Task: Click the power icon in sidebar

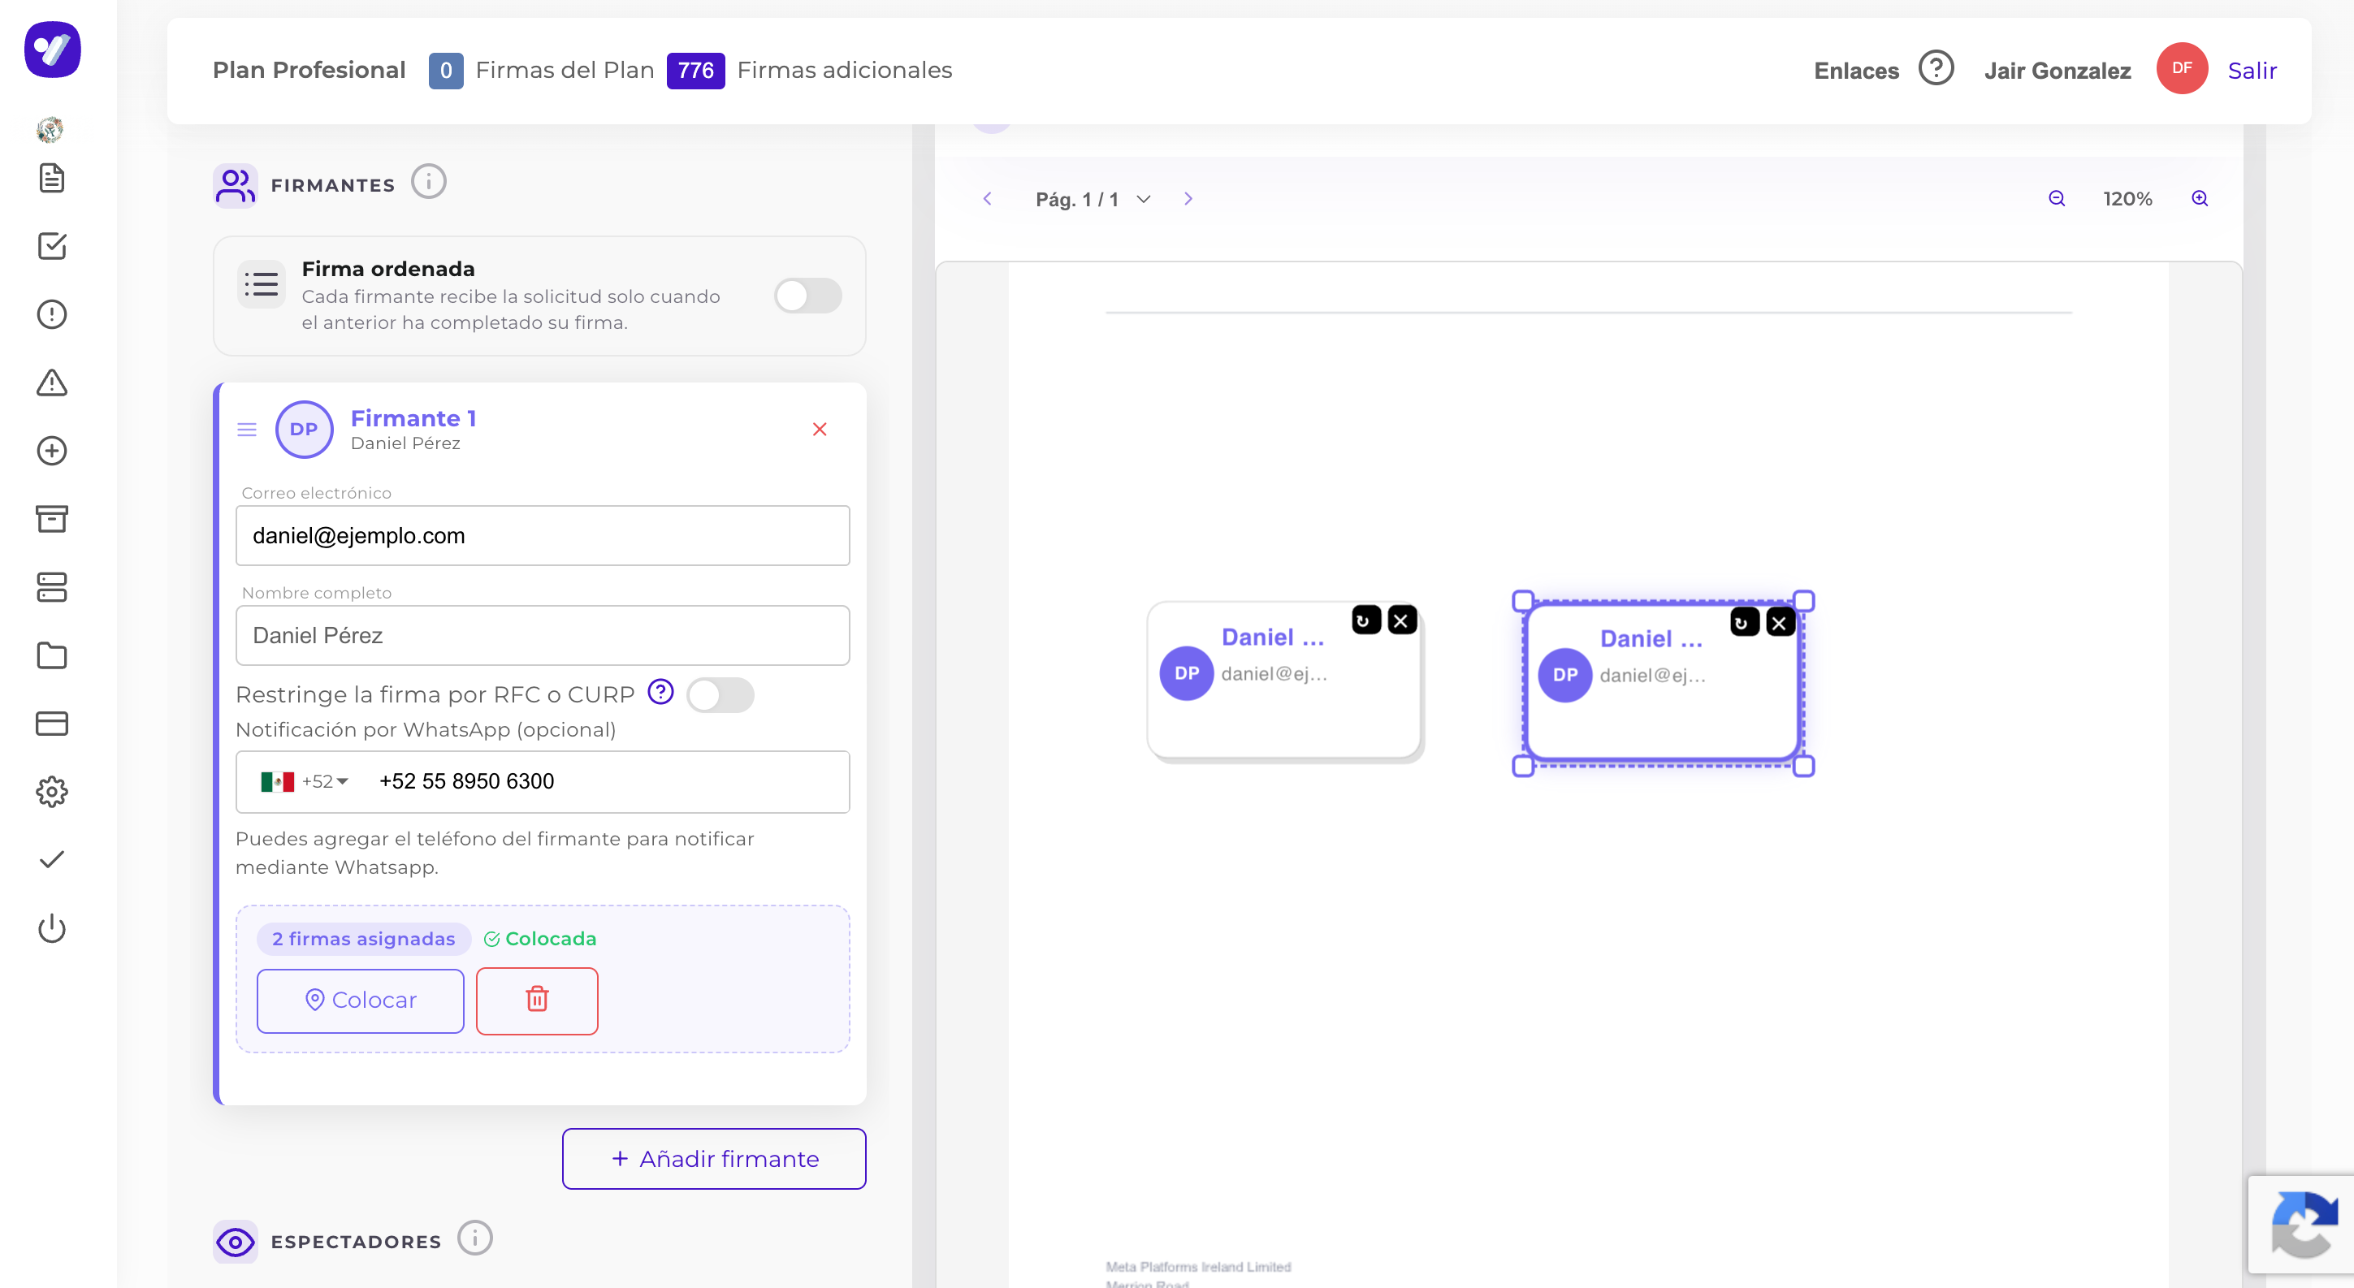Action: pos(52,928)
